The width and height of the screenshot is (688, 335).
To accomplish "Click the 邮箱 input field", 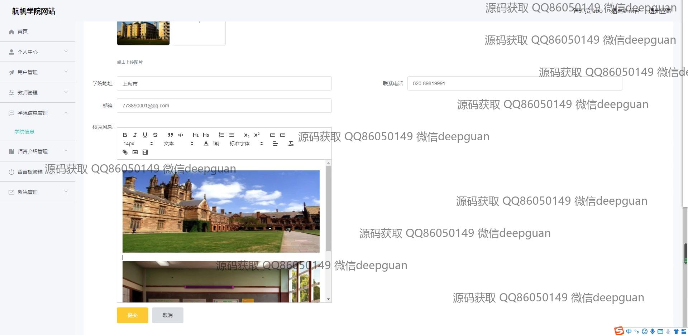I will [224, 106].
